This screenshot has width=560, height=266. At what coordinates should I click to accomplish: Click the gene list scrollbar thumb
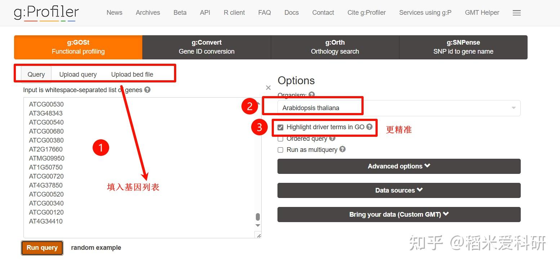pyautogui.click(x=258, y=217)
